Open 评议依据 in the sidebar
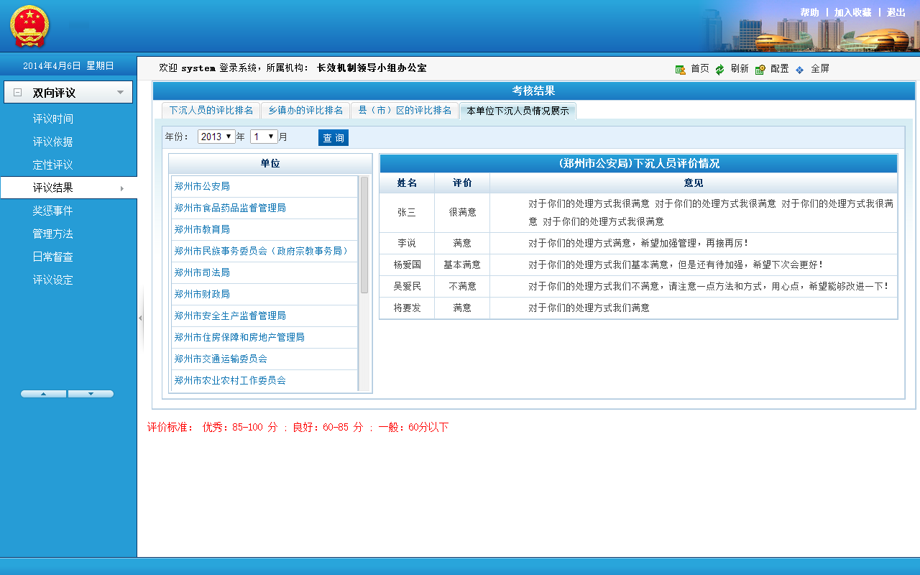This screenshot has height=575, width=920. click(x=53, y=142)
